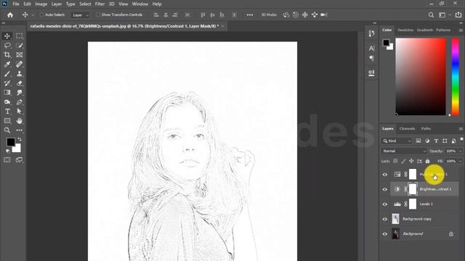Show more alignment options
The width and height of the screenshot is (465, 261).
(250, 14)
